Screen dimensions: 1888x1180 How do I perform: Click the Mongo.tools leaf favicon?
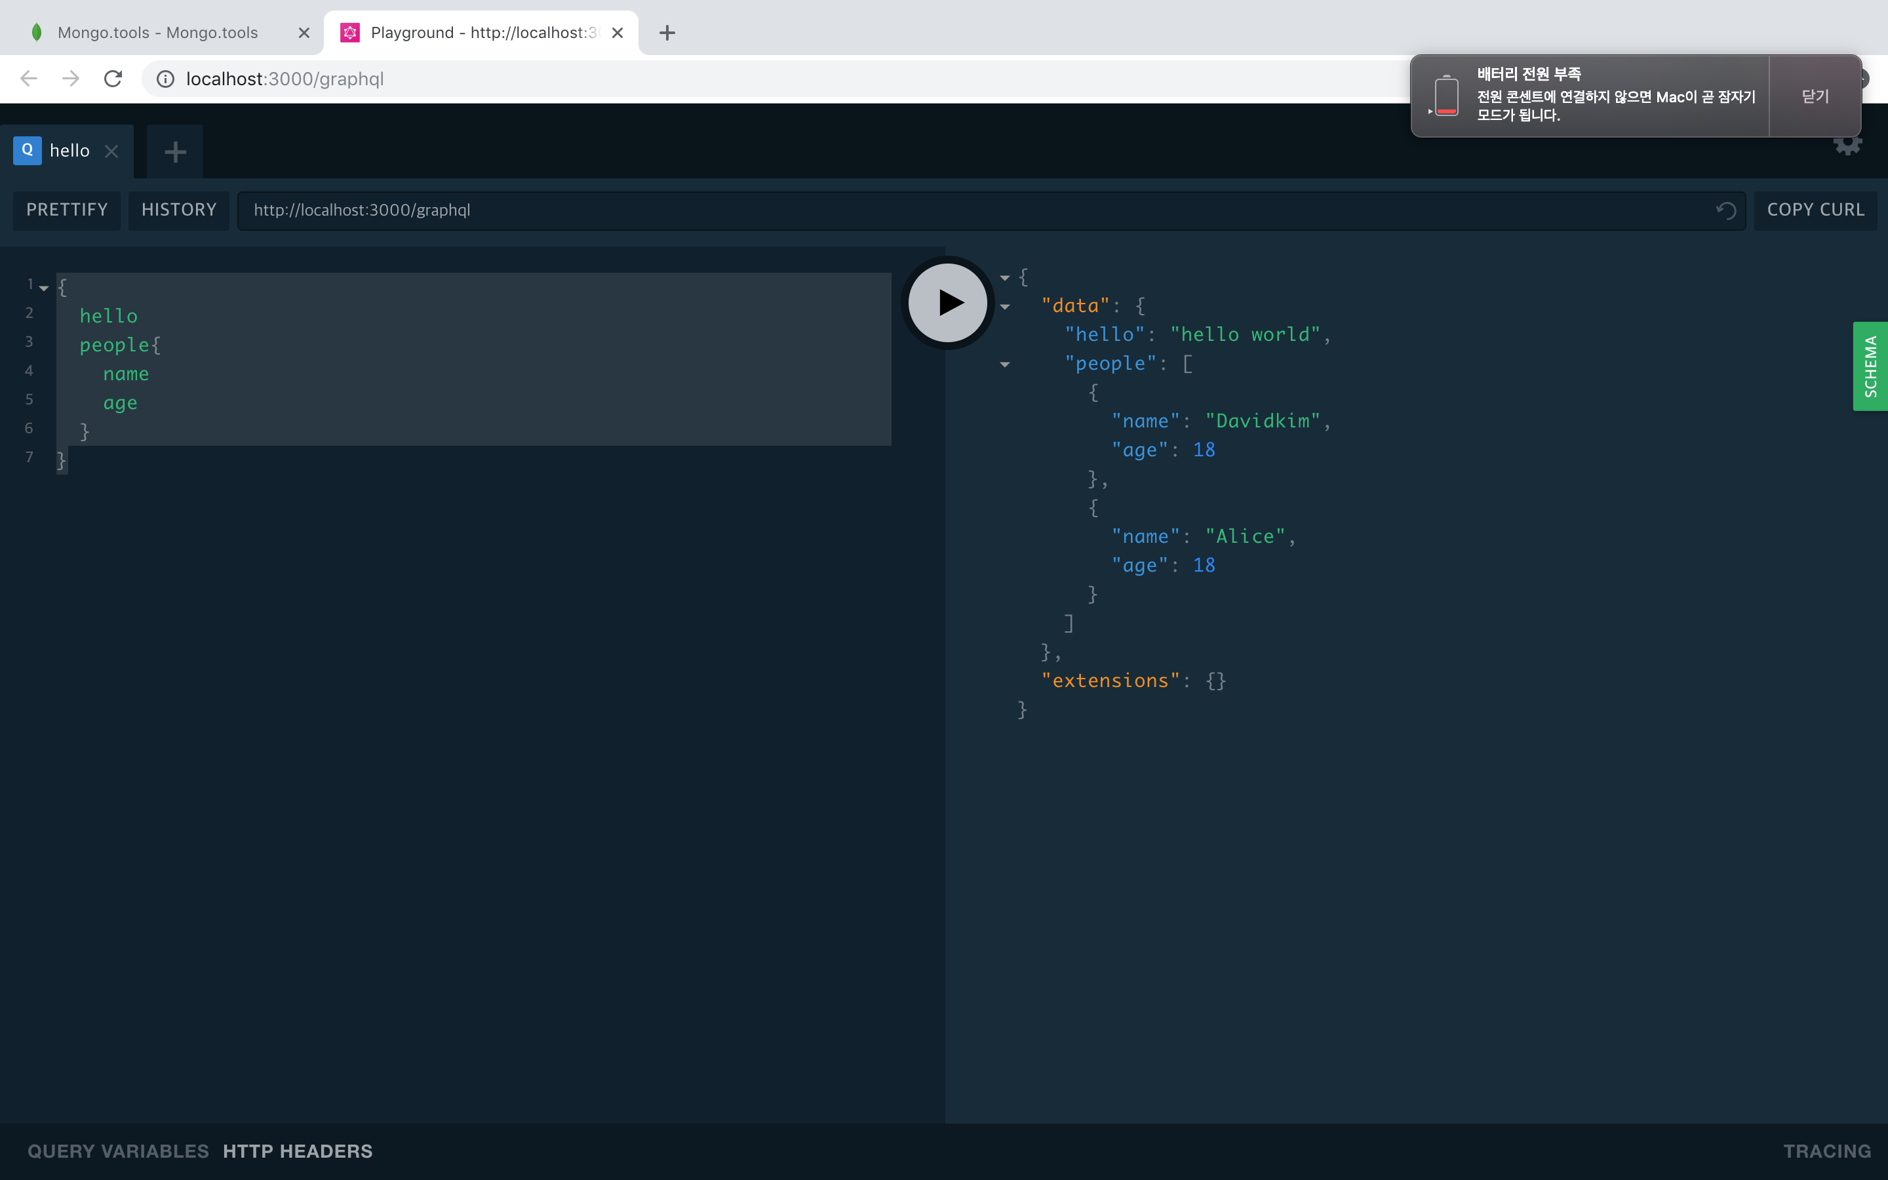point(37,33)
